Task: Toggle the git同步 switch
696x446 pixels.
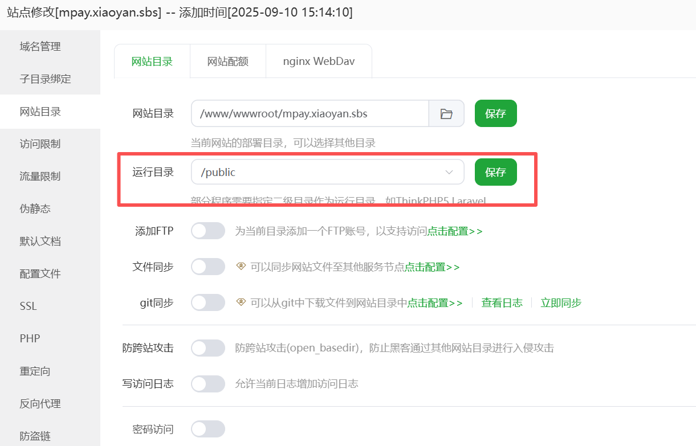Action: pos(208,302)
